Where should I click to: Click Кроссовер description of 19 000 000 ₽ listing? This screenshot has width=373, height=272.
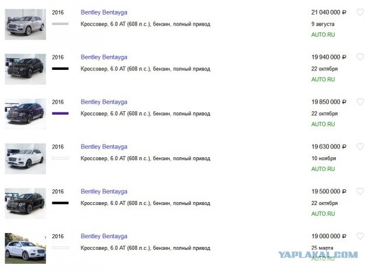(145, 248)
